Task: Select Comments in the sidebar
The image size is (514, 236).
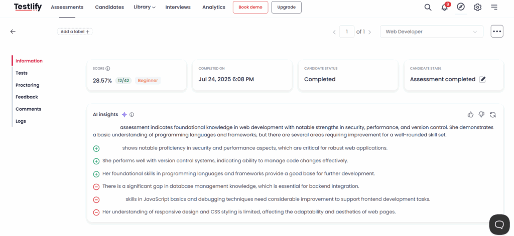Action: [x=29, y=109]
